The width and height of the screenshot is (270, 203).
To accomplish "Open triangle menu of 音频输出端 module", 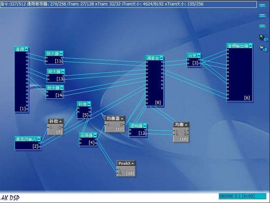I will [251, 46].
